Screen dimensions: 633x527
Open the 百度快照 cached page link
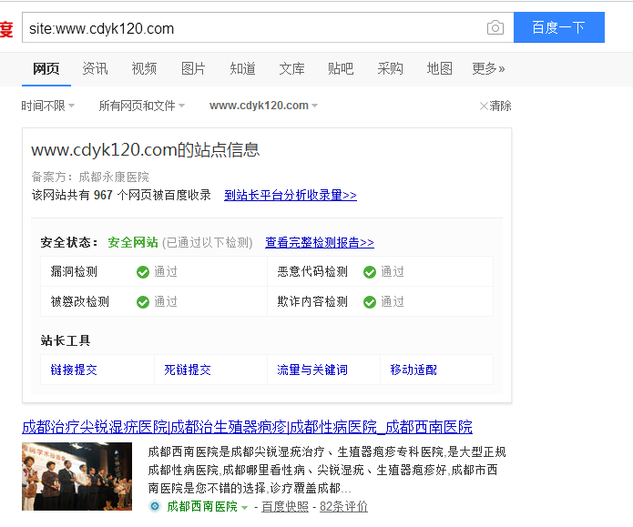285,506
